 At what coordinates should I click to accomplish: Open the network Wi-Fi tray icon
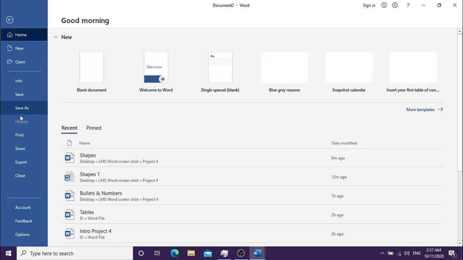point(399,253)
